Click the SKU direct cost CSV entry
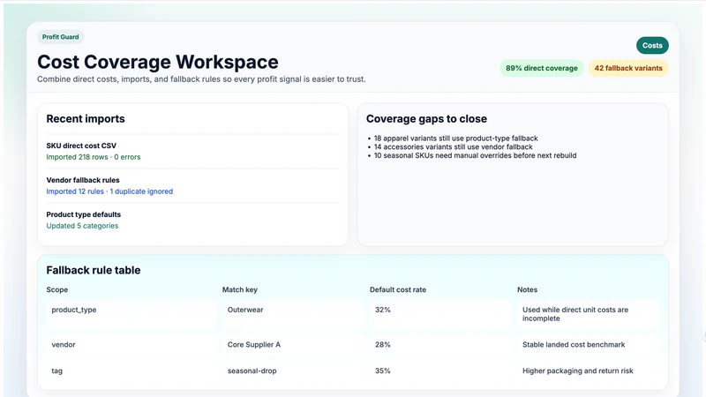 click(x=81, y=146)
